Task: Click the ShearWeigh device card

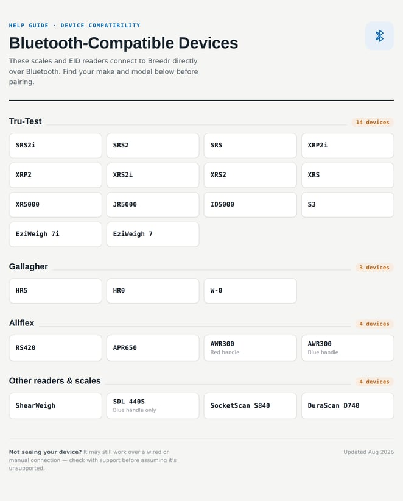Action: click(x=55, y=406)
